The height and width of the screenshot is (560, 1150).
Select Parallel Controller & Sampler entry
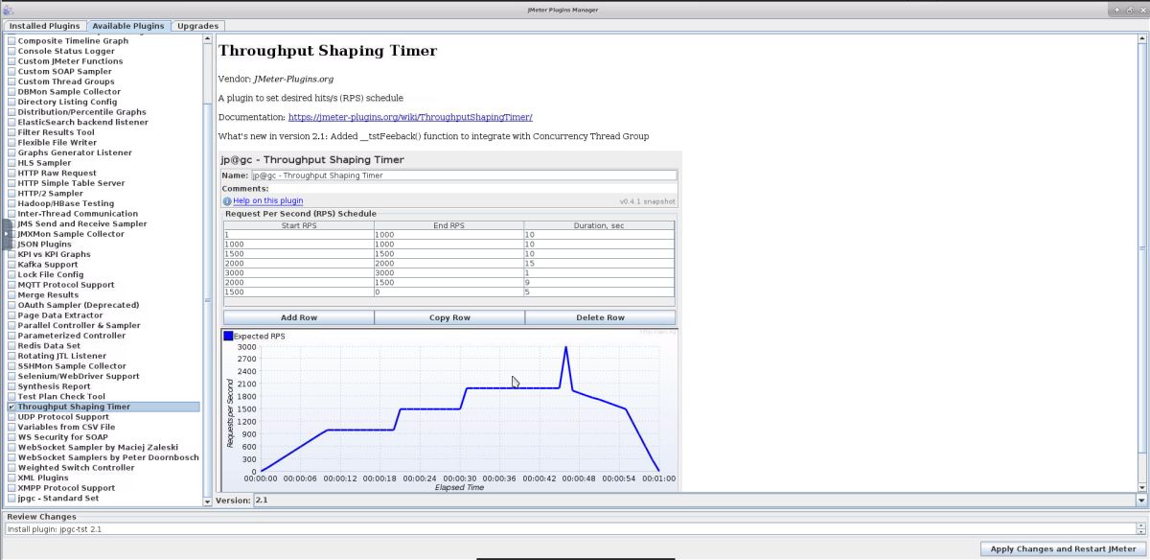click(79, 326)
